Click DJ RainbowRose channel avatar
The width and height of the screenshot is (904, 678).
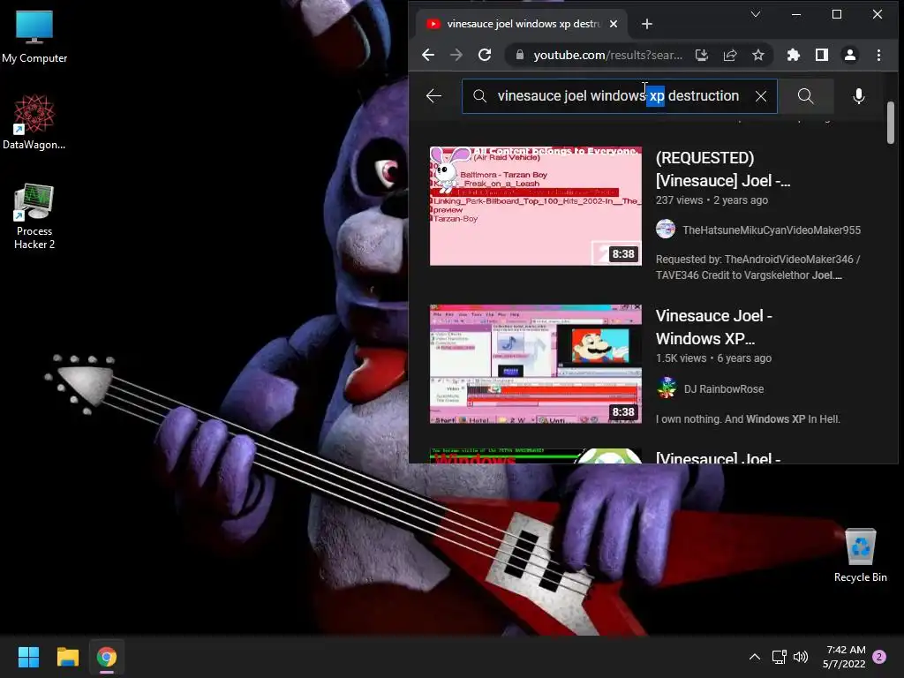666,388
